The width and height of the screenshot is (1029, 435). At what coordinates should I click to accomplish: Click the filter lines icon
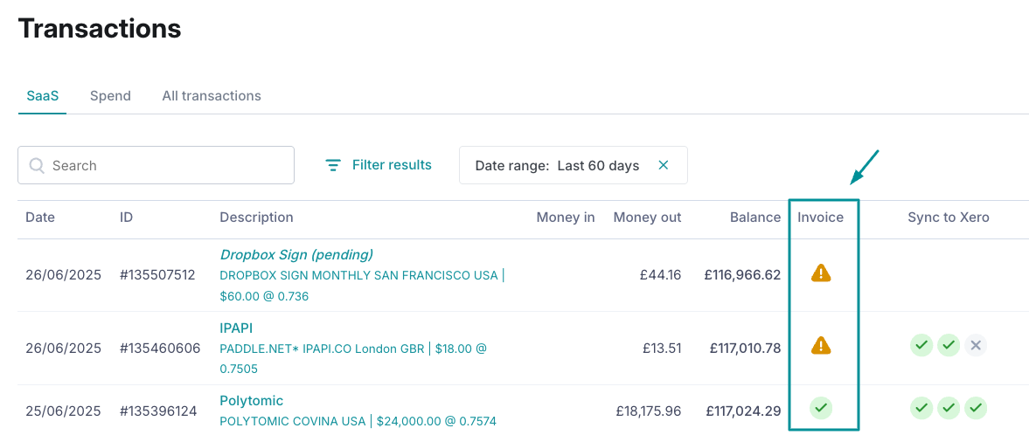[x=332, y=165]
